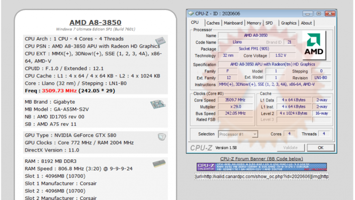Click the CPU-Z Validator forum banner

click(262, 167)
